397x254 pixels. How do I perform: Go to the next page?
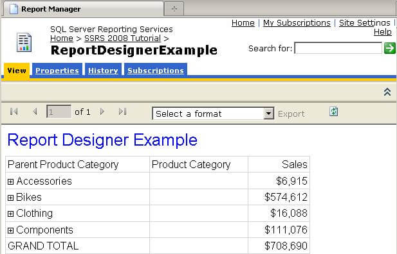[102, 112]
